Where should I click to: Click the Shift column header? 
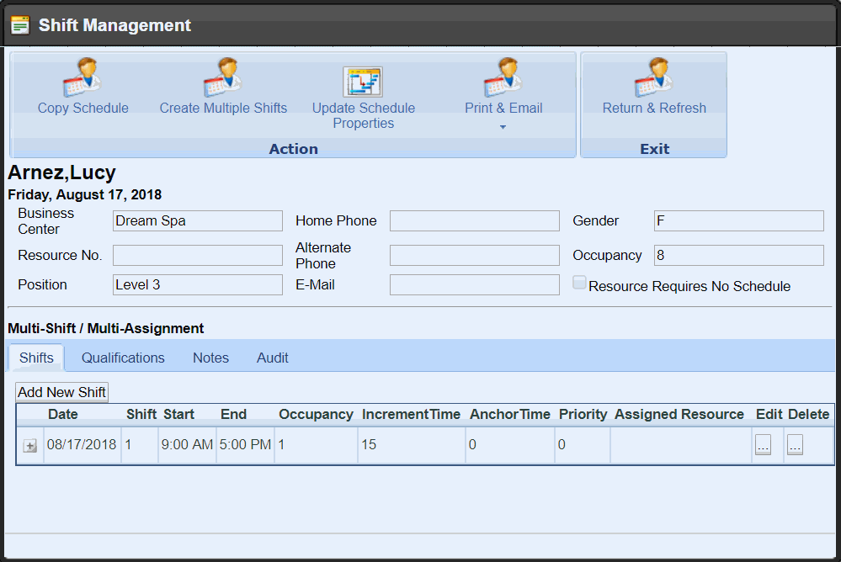pyautogui.click(x=141, y=414)
